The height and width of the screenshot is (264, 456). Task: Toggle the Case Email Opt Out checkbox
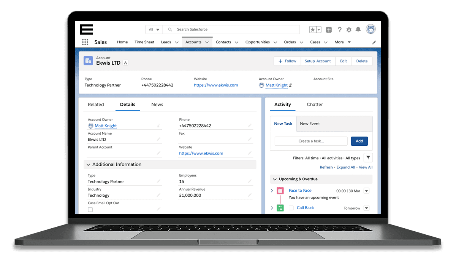(90, 210)
